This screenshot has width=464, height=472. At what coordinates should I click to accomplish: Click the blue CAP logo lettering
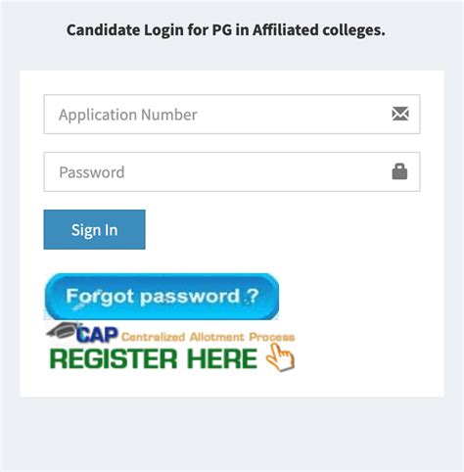(x=97, y=335)
